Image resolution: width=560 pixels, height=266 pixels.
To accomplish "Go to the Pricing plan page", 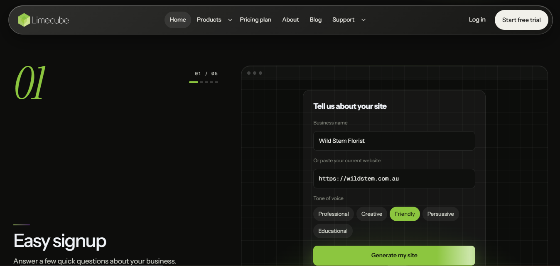I will click(255, 20).
